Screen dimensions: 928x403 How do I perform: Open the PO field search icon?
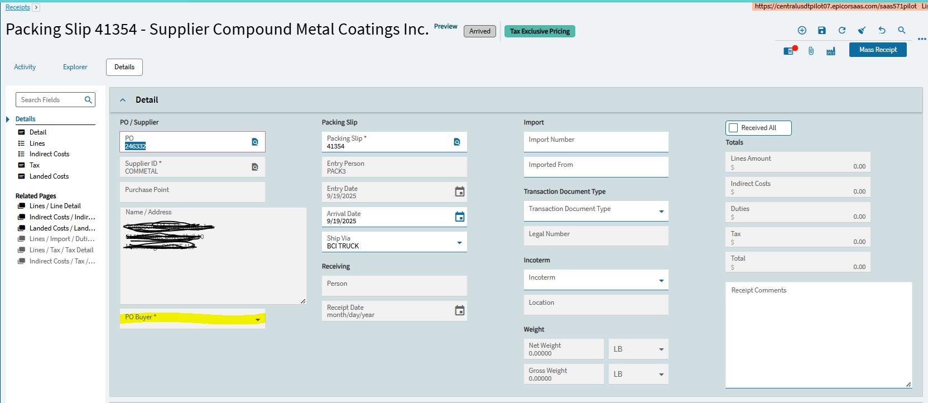(x=255, y=142)
